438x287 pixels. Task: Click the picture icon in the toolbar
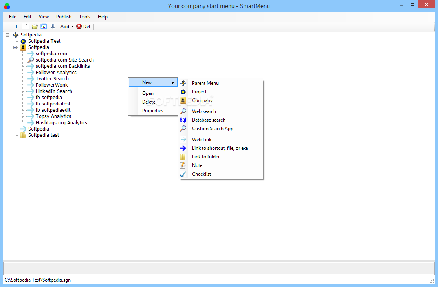click(44, 27)
